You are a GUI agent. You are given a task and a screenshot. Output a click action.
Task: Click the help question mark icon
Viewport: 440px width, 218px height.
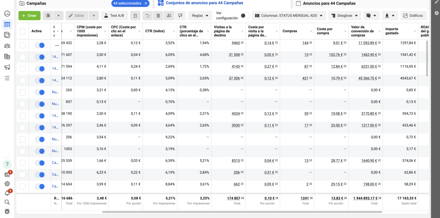(x=7, y=164)
